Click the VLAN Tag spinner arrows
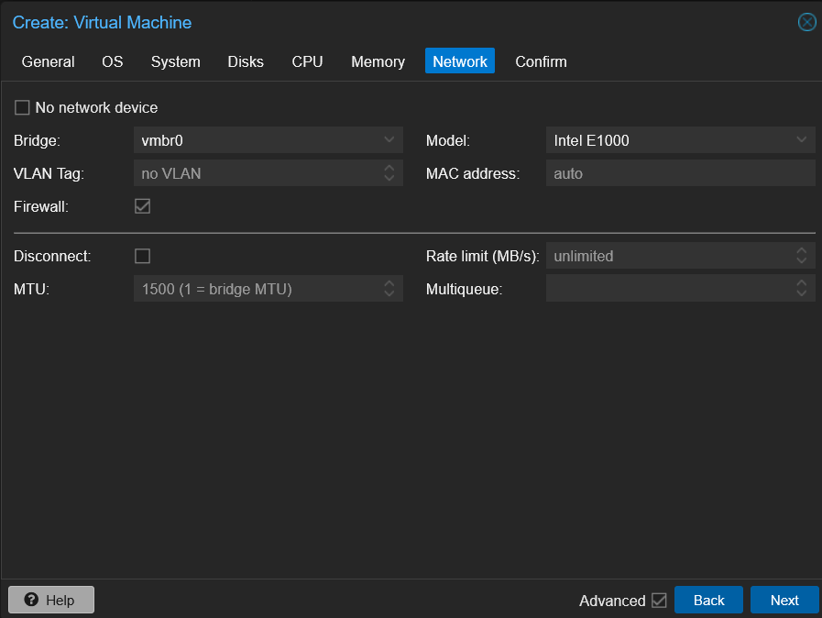 (389, 173)
